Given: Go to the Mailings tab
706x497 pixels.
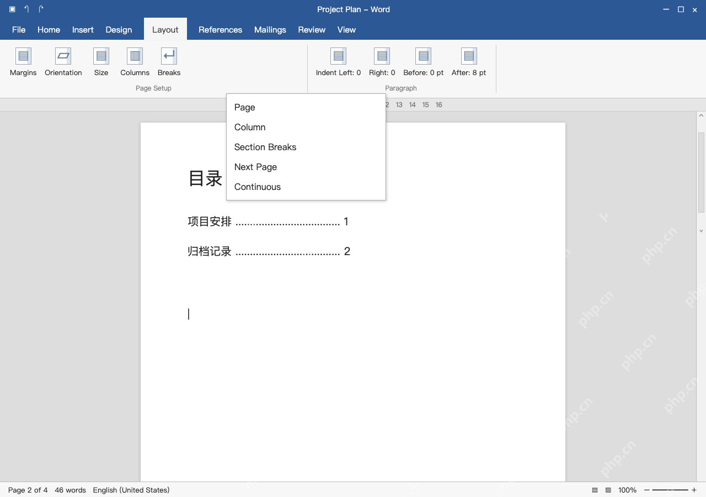Looking at the screenshot, I should click(x=270, y=30).
